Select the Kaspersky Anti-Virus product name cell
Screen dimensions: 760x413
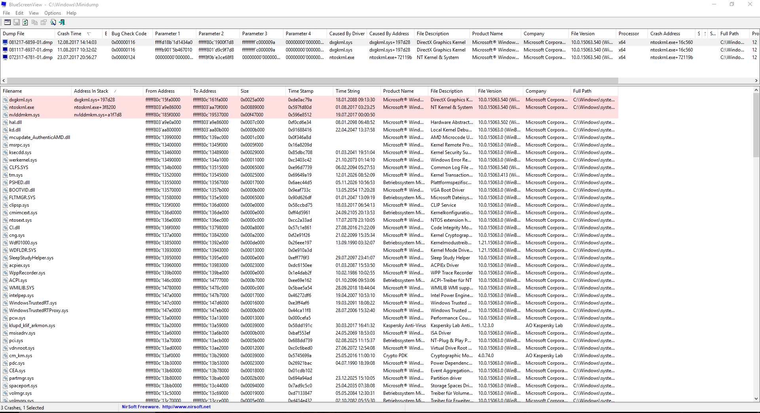(404, 325)
